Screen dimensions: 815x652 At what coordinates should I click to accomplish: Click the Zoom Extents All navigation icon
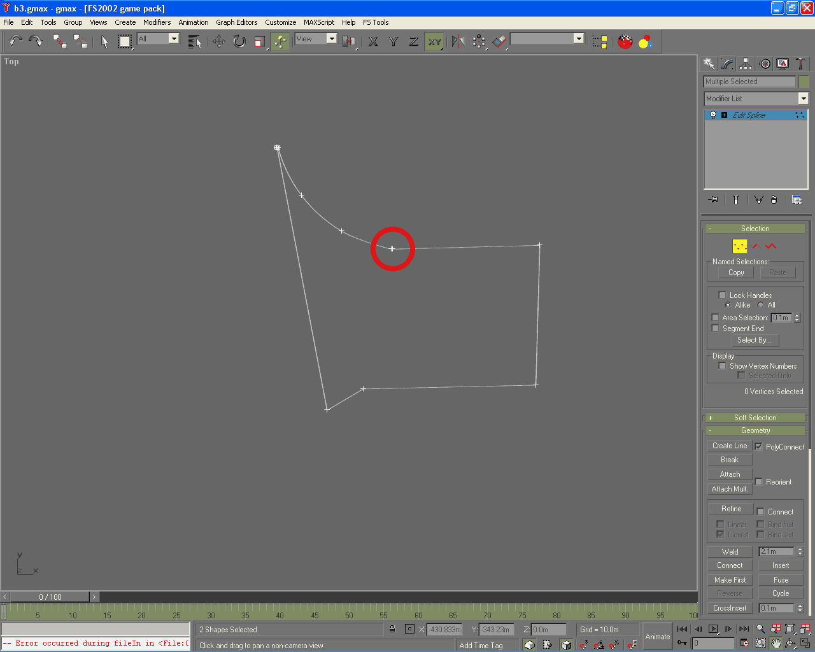pos(805,628)
